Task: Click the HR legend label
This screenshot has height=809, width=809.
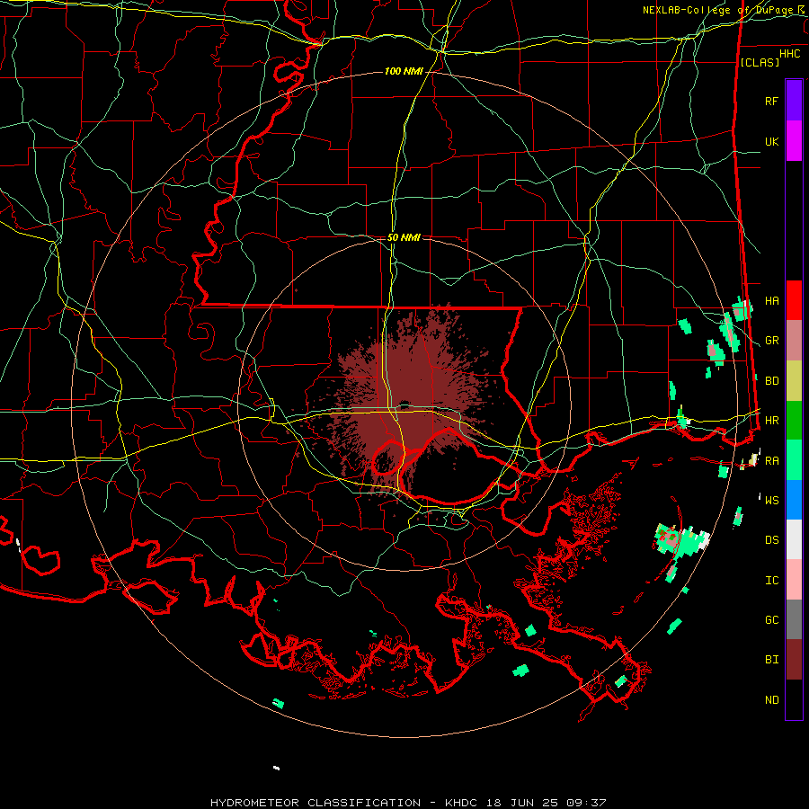Action: (x=771, y=421)
